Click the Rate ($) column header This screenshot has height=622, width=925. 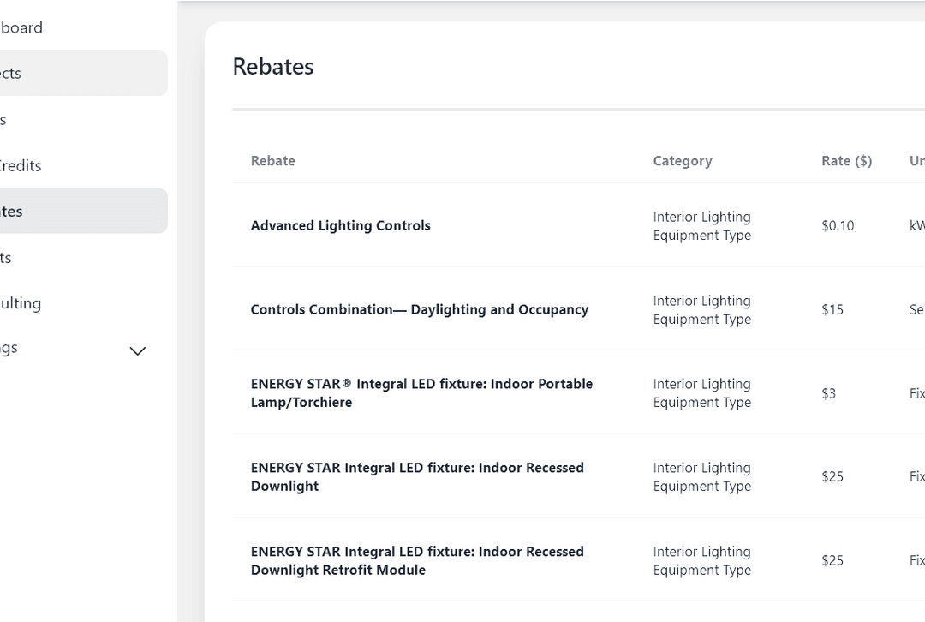[846, 161]
